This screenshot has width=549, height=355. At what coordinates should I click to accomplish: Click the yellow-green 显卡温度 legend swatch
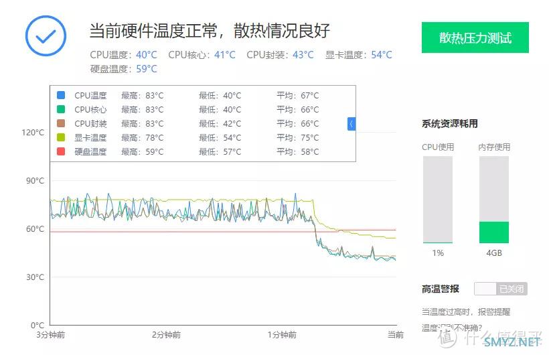click(x=61, y=137)
